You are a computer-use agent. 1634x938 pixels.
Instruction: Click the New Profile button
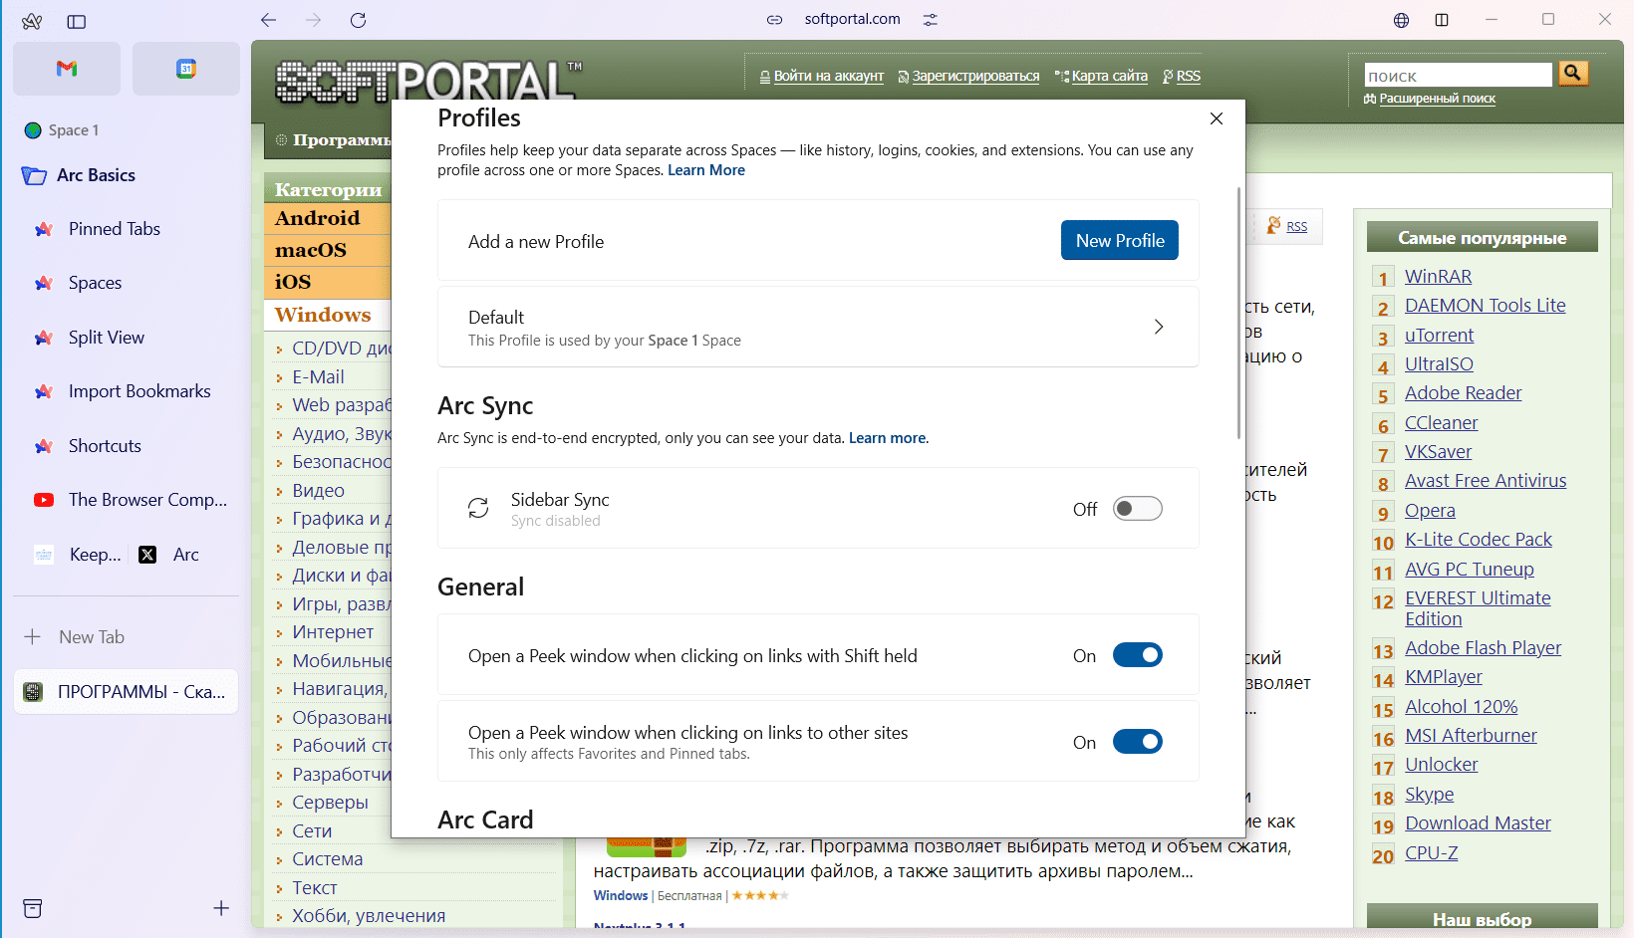pyautogui.click(x=1120, y=240)
